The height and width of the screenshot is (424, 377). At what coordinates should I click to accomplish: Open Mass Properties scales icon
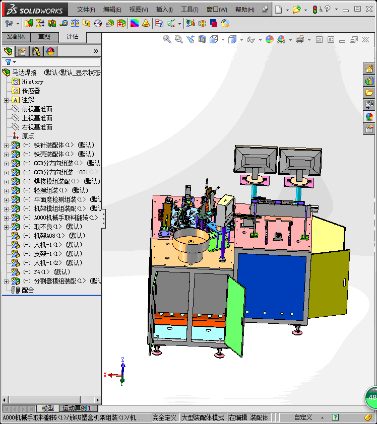[75, 24]
